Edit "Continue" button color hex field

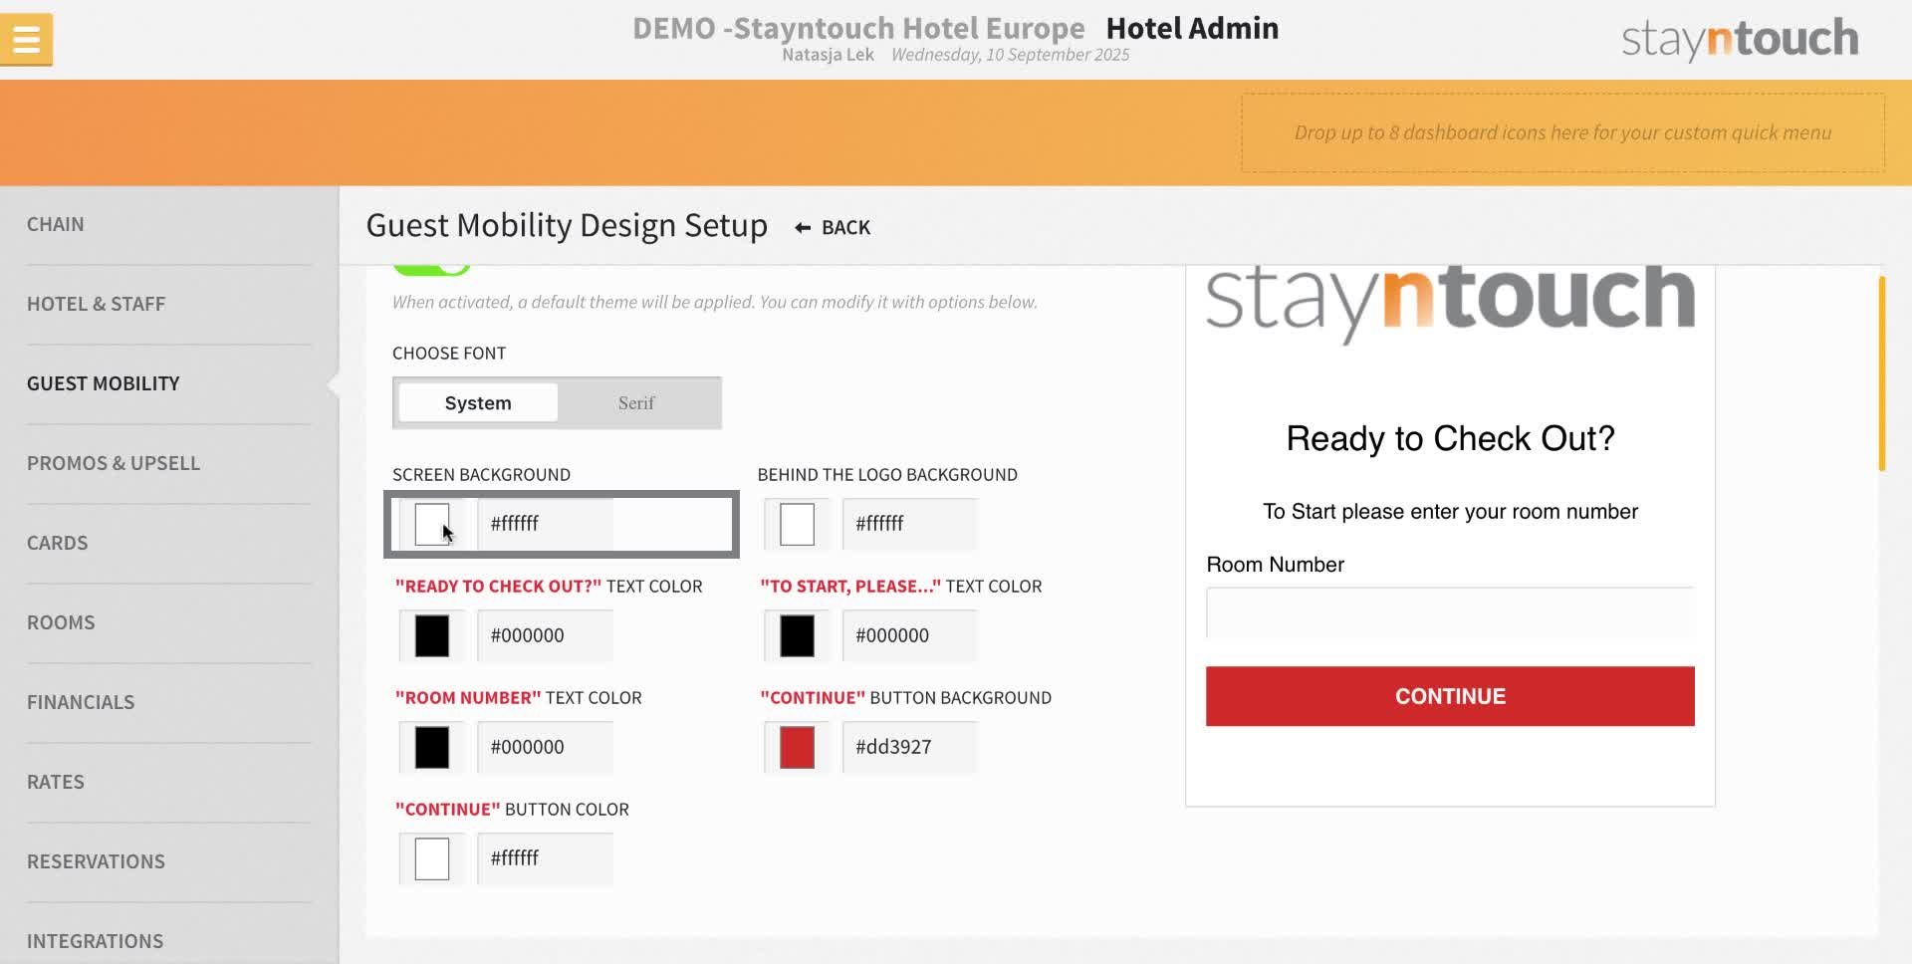[545, 858]
